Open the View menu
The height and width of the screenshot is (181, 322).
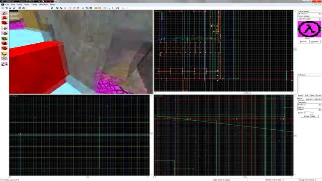(x=27, y=5)
